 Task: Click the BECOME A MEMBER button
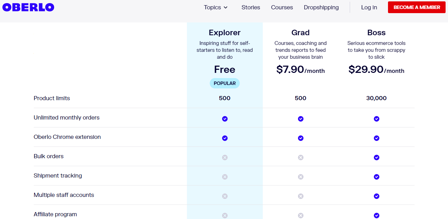pos(416,7)
